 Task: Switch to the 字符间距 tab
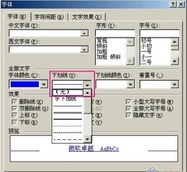click(x=49, y=17)
